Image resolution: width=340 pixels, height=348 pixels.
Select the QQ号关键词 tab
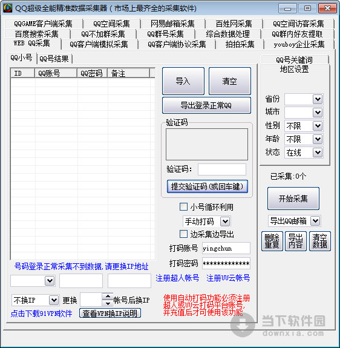(294, 60)
